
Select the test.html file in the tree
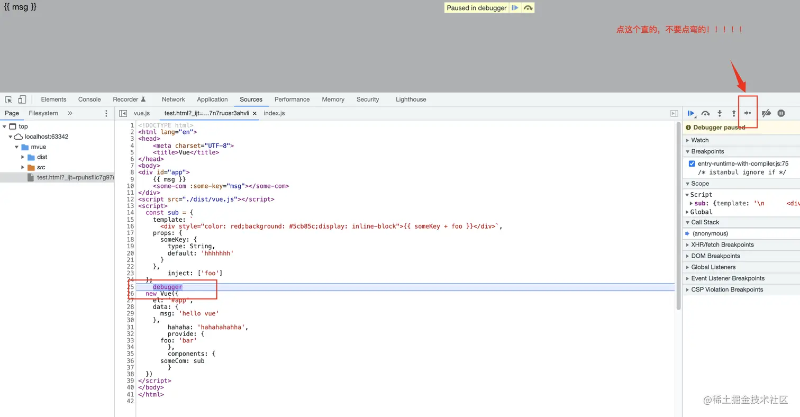(x=57, y=177)
